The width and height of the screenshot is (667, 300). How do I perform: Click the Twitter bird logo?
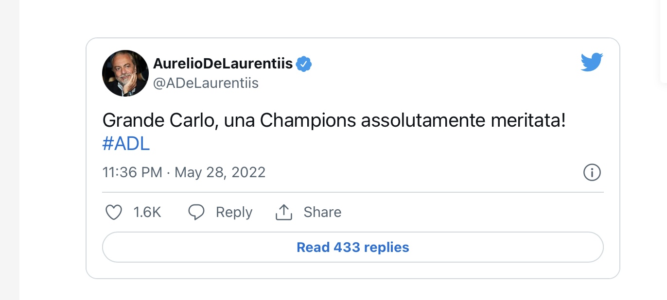click(592, 63)
